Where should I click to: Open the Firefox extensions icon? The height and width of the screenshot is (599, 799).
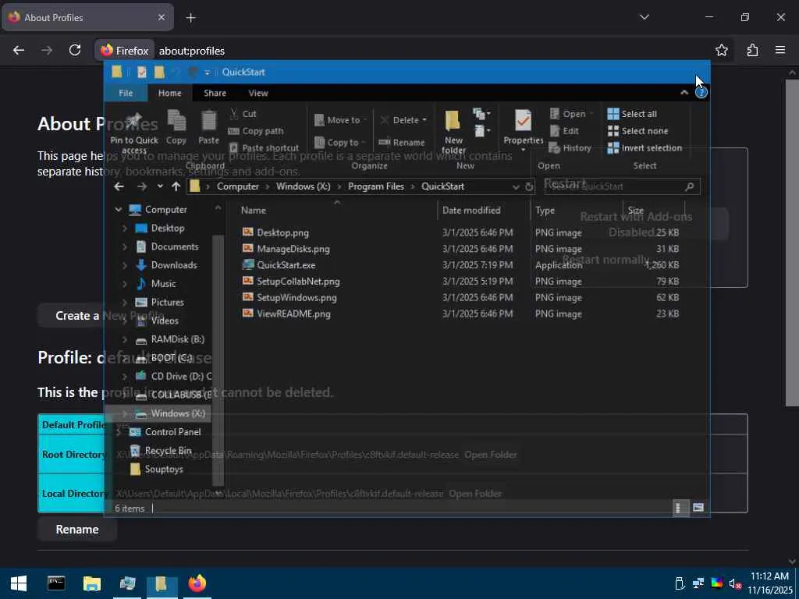pyautogui.click(x=752, y=50)
